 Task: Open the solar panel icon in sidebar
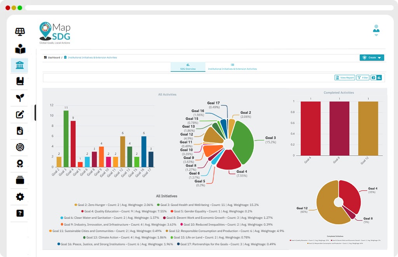(x=20, y=32)
